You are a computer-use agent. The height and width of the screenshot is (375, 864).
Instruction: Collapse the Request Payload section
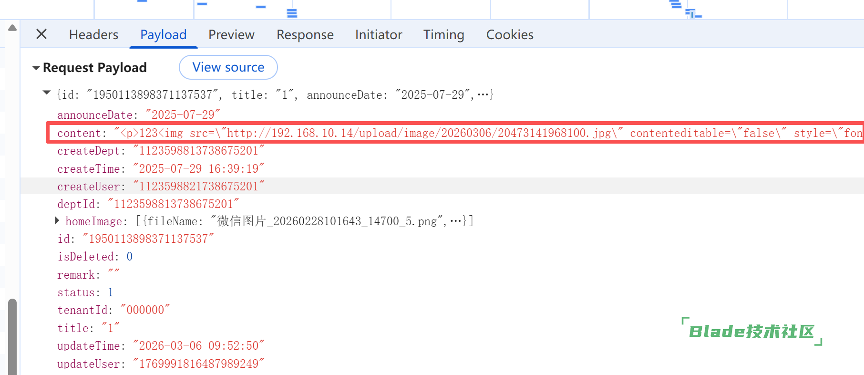point(36,68)
